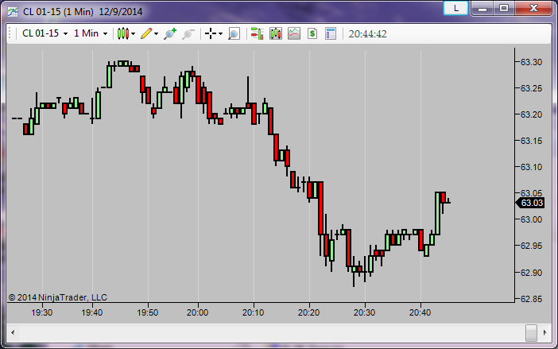Open the CL 01-15 instrument dropdown
The width and height of the screenshot is (558, 349).
coord(45,33)
